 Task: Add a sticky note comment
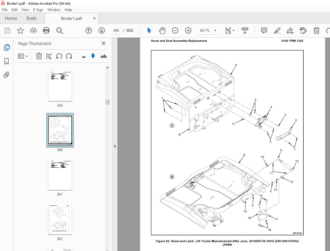[x=264, y=31]
